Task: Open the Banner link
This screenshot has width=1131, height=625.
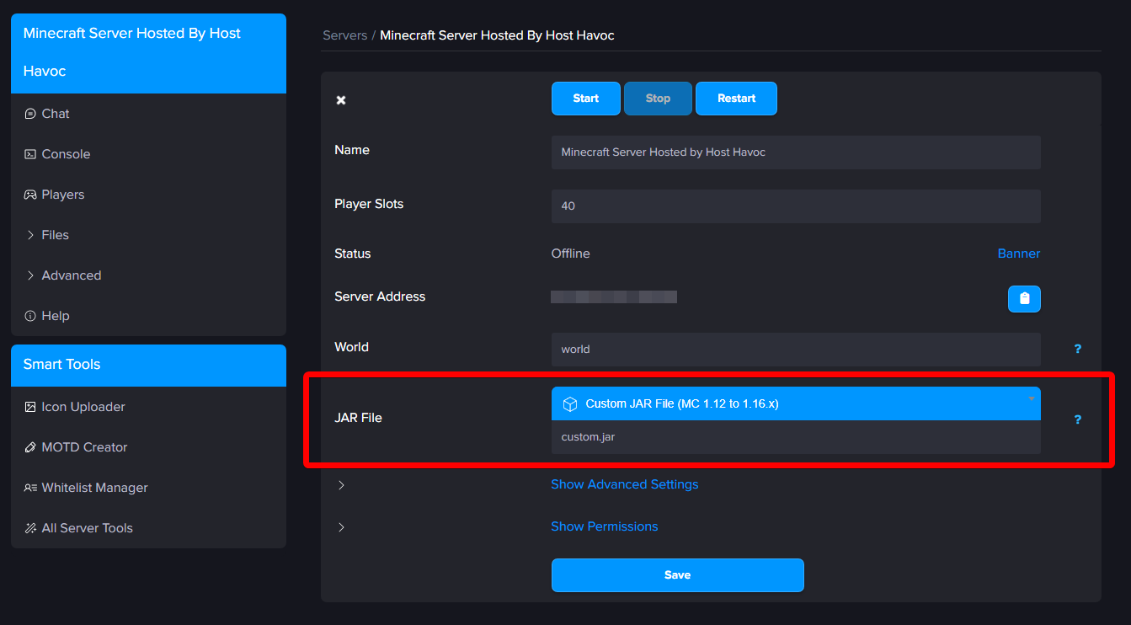Action: pyautogui.click(x=1019, y=254)
